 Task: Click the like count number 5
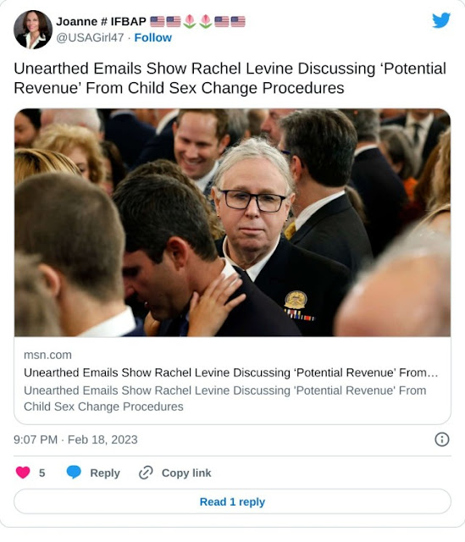(42, 473)
